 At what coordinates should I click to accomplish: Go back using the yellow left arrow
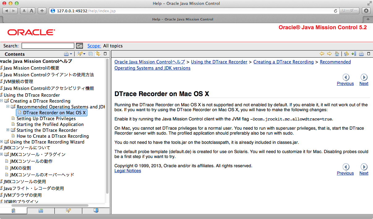[x=322, y=54]
